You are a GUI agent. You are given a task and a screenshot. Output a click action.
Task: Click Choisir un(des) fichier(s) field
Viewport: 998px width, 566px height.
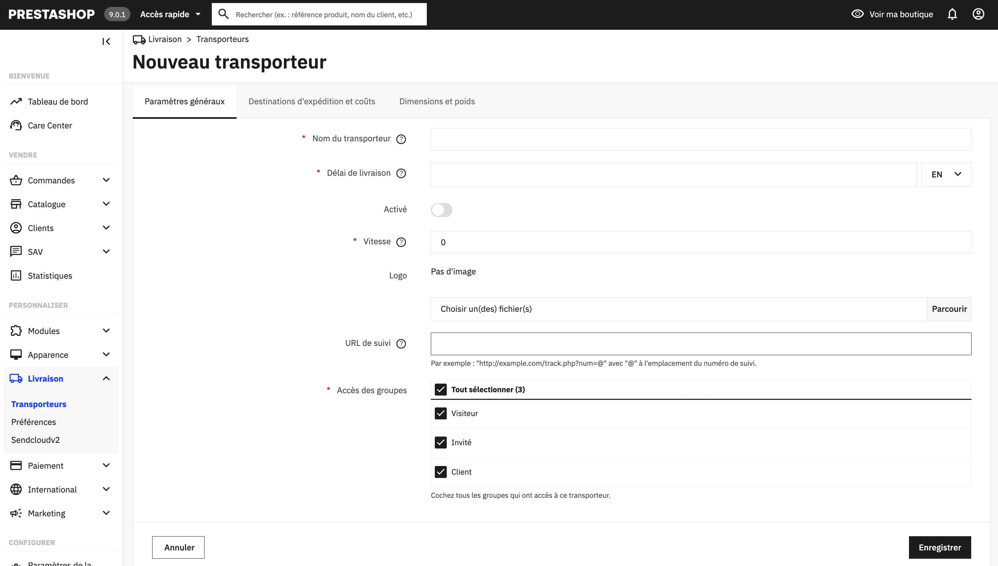pyautogui.click(x=679, y=309)
